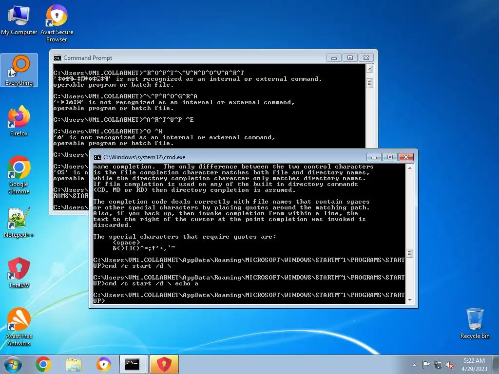499x374 pixels.
Task: Close the cmd.exe window
Action: pyautogui.click(x=406, y=157)
